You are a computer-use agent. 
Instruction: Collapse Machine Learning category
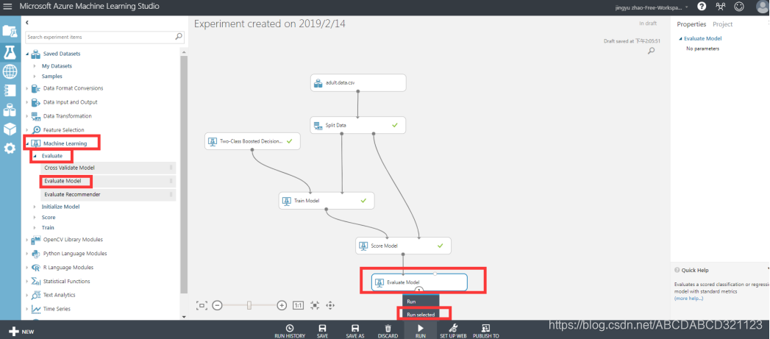point(27,143)
